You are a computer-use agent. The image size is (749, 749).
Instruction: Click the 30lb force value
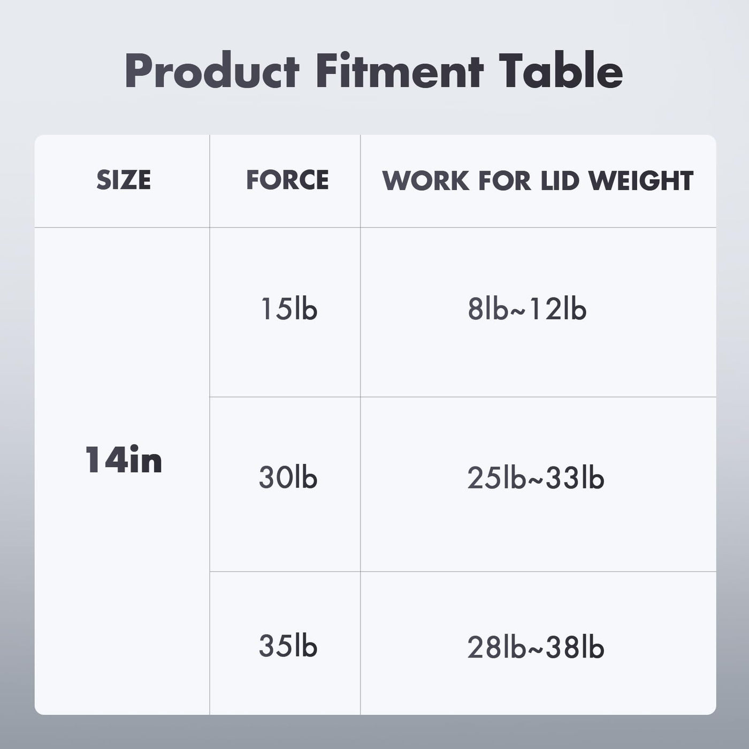click(x=288, y=477)
